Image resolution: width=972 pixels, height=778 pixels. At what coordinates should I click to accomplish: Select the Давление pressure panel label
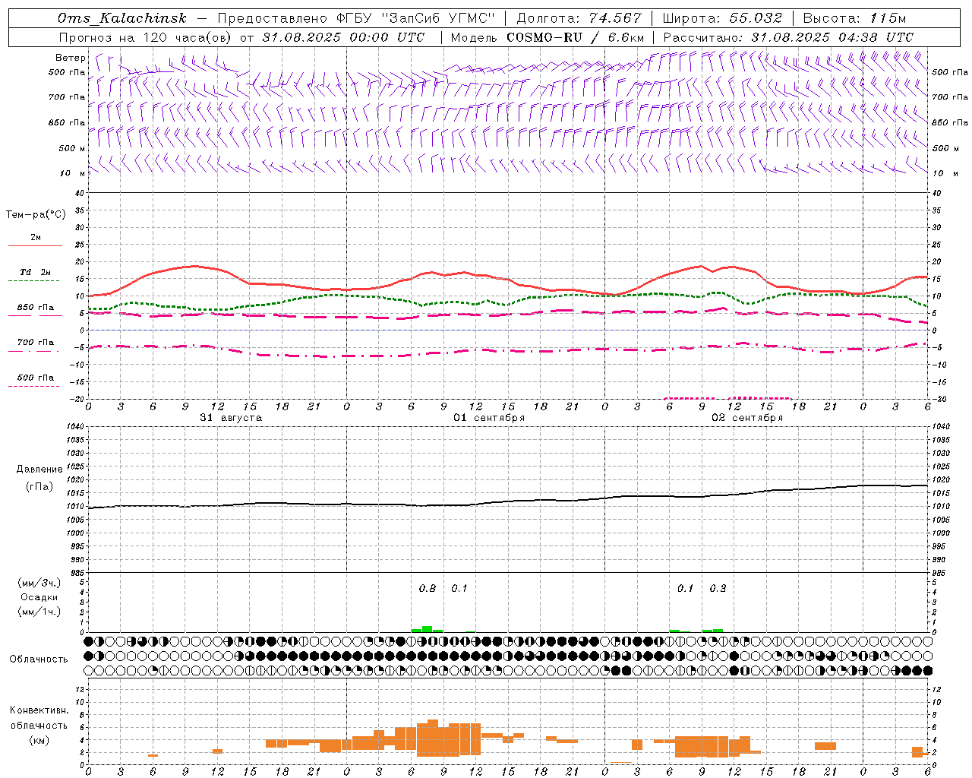coord(39,470)
